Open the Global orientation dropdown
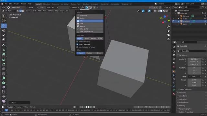Viewport: 207px width, 116px height. pyautogui.click(x=74, y=7)
